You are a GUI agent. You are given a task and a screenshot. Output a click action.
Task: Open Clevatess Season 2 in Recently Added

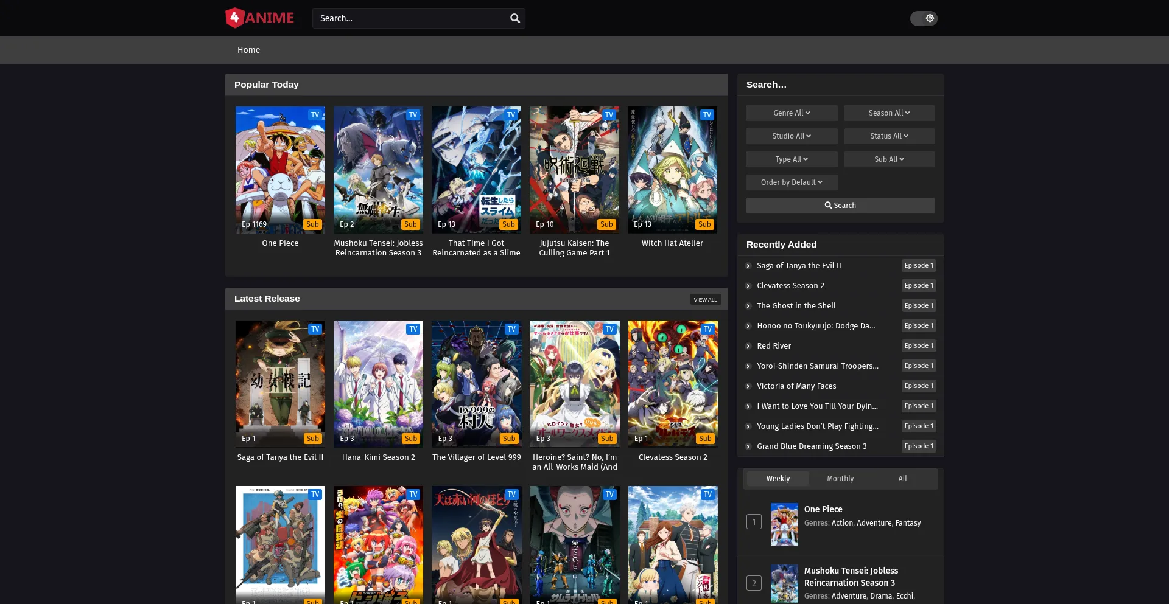[790, 286]
